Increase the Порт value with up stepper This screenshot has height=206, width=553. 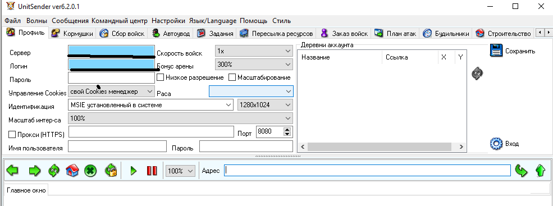pos(287,130)
